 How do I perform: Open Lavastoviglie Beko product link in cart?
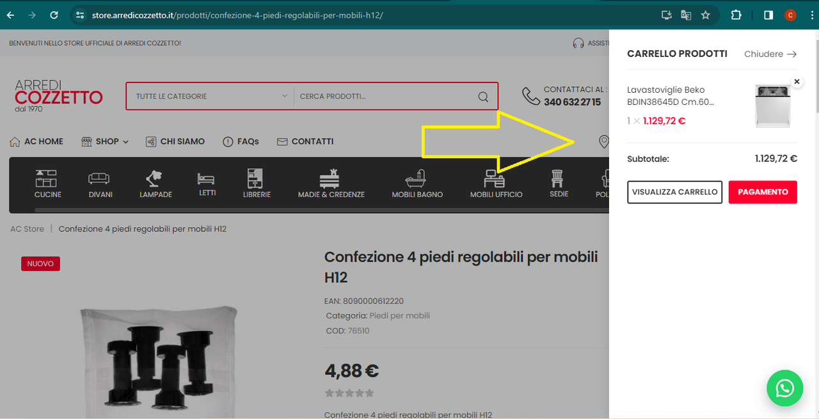(x=670, y=96)
